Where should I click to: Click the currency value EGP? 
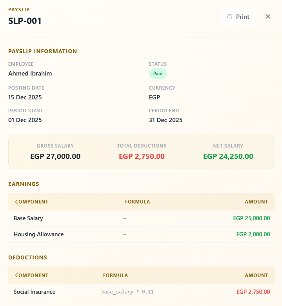(155, 97)
